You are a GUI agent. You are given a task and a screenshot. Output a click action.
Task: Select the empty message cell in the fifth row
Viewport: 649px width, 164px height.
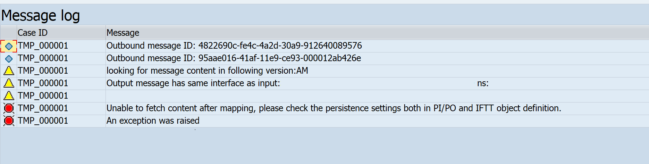tap(278, 96)
